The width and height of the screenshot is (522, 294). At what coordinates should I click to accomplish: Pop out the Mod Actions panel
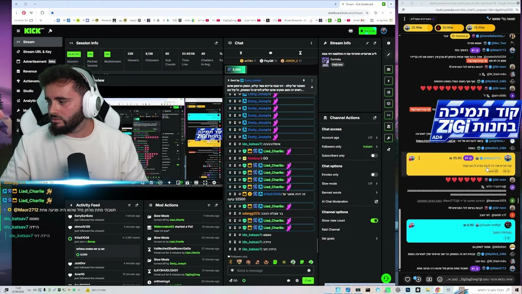(216, 205)
